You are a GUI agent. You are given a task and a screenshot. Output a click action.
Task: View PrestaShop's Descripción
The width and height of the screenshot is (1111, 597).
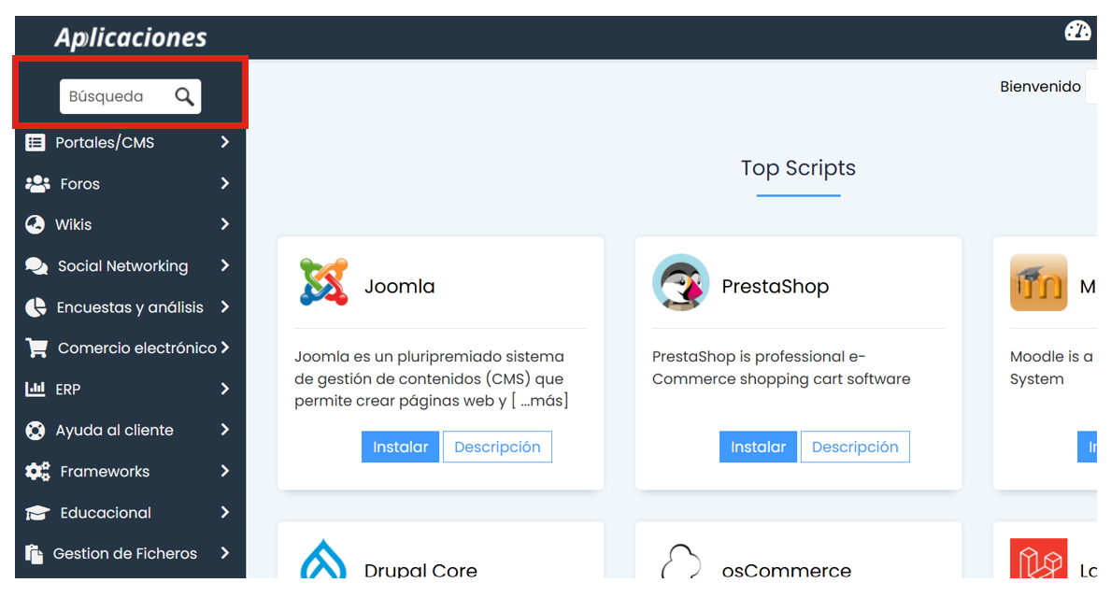coord(855,447)
